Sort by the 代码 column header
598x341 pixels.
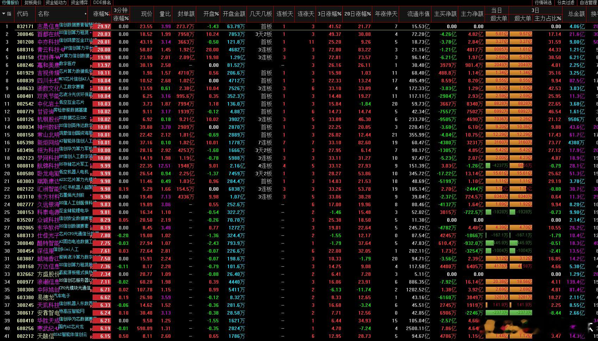(23, 14)
